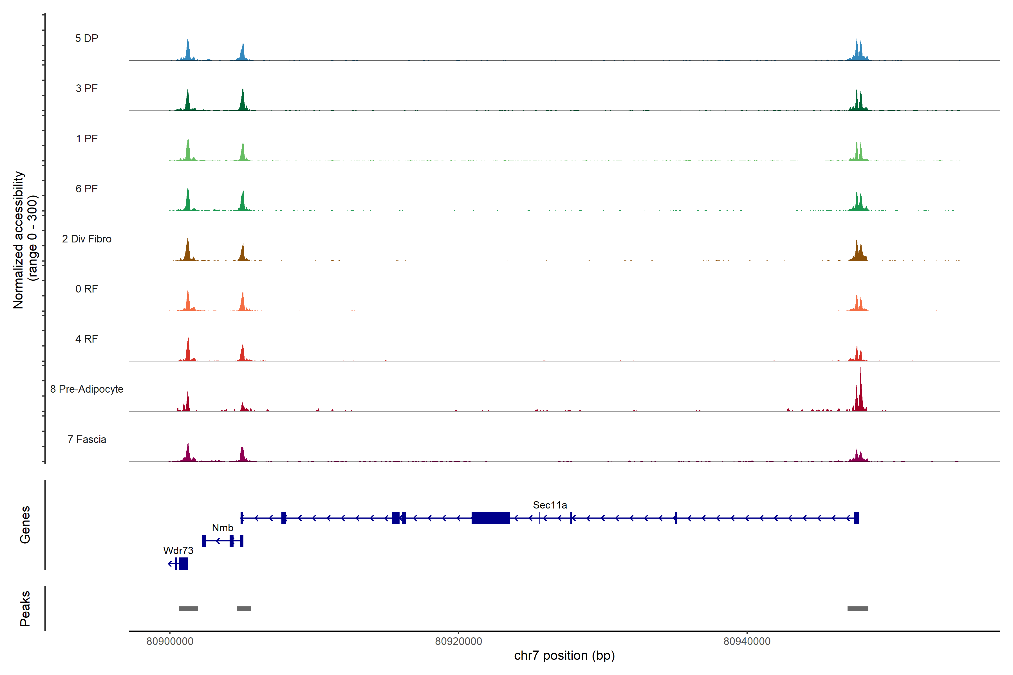Screen dimensions: 1013x675
Task: Click the Wdr73 exon block
Action: (184, 564)
